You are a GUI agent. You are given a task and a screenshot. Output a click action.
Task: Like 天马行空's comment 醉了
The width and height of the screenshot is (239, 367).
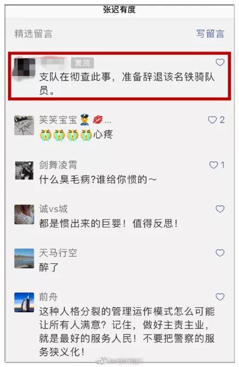pyautogui.click(x=220, y=253)
